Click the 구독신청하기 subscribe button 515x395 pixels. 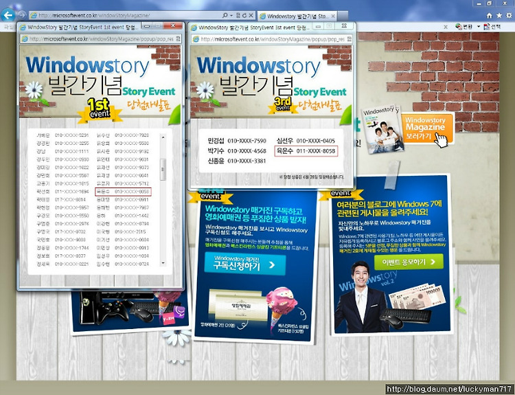coord(245,264)
